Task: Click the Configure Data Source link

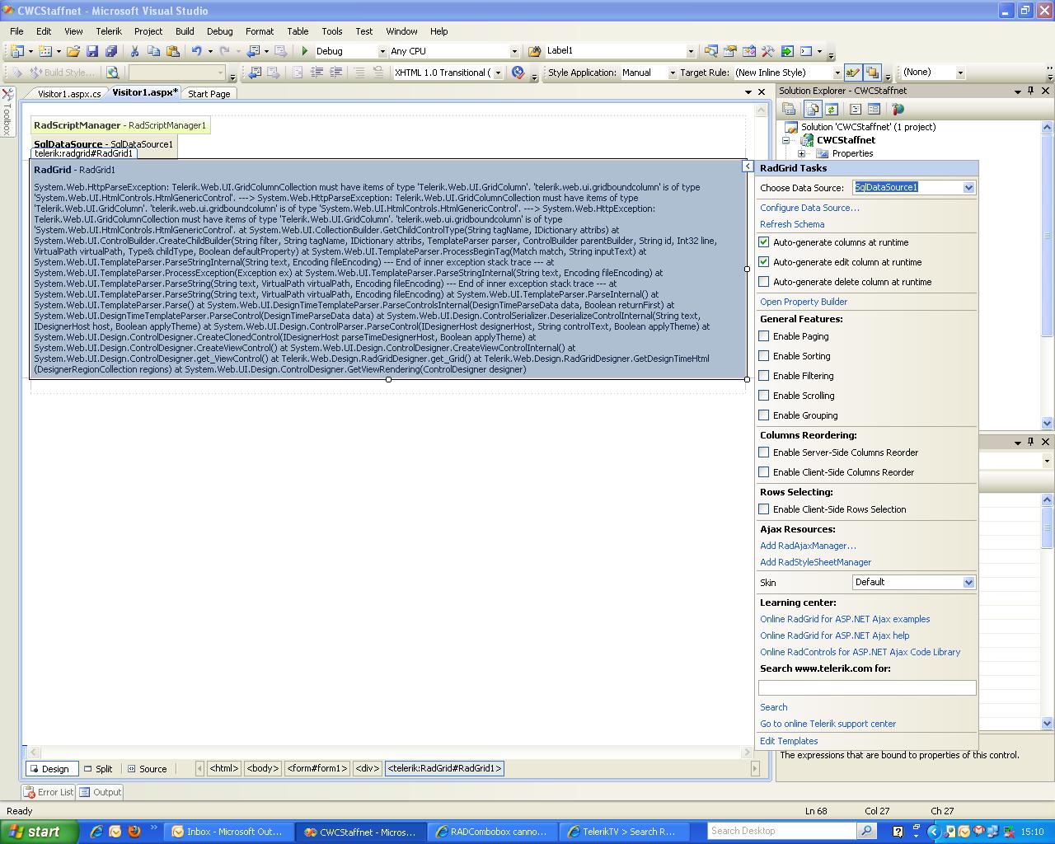Action: [809, 208]
